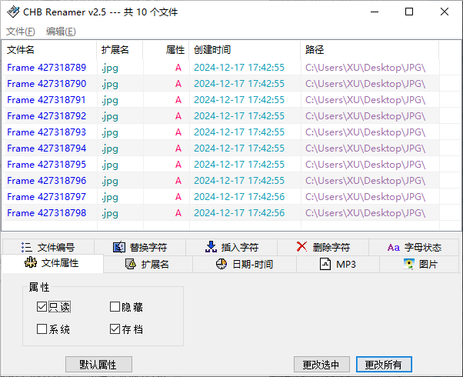The height and width of the screenshot is (377, 463).
Task: Open the 文件(F) menu
Action: pyautogui.click(x=21, y=32)
